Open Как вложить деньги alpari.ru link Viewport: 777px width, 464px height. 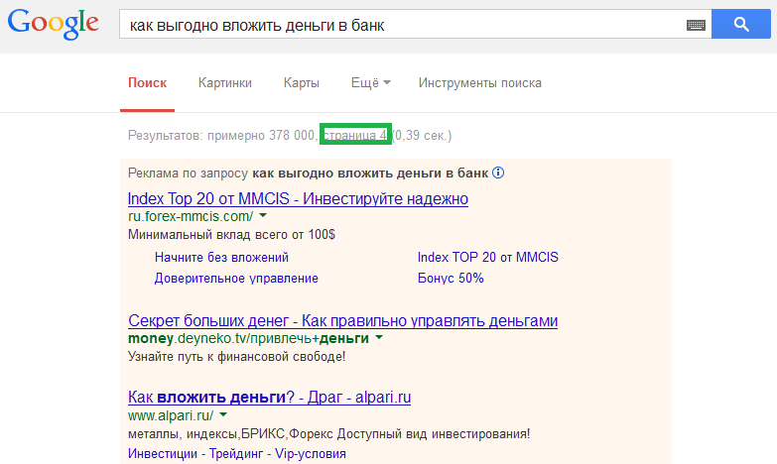pos(269,398)
